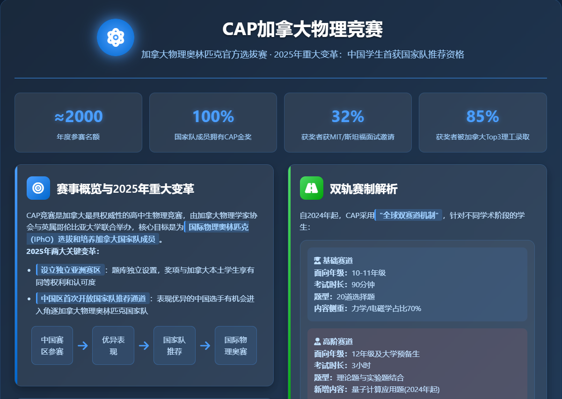This screenshot has height=399, width=562.
Task: Click arrow between 国家队推荐 and 国际物理奥赛
Action: pyautogui.click(x=205, y=346)
